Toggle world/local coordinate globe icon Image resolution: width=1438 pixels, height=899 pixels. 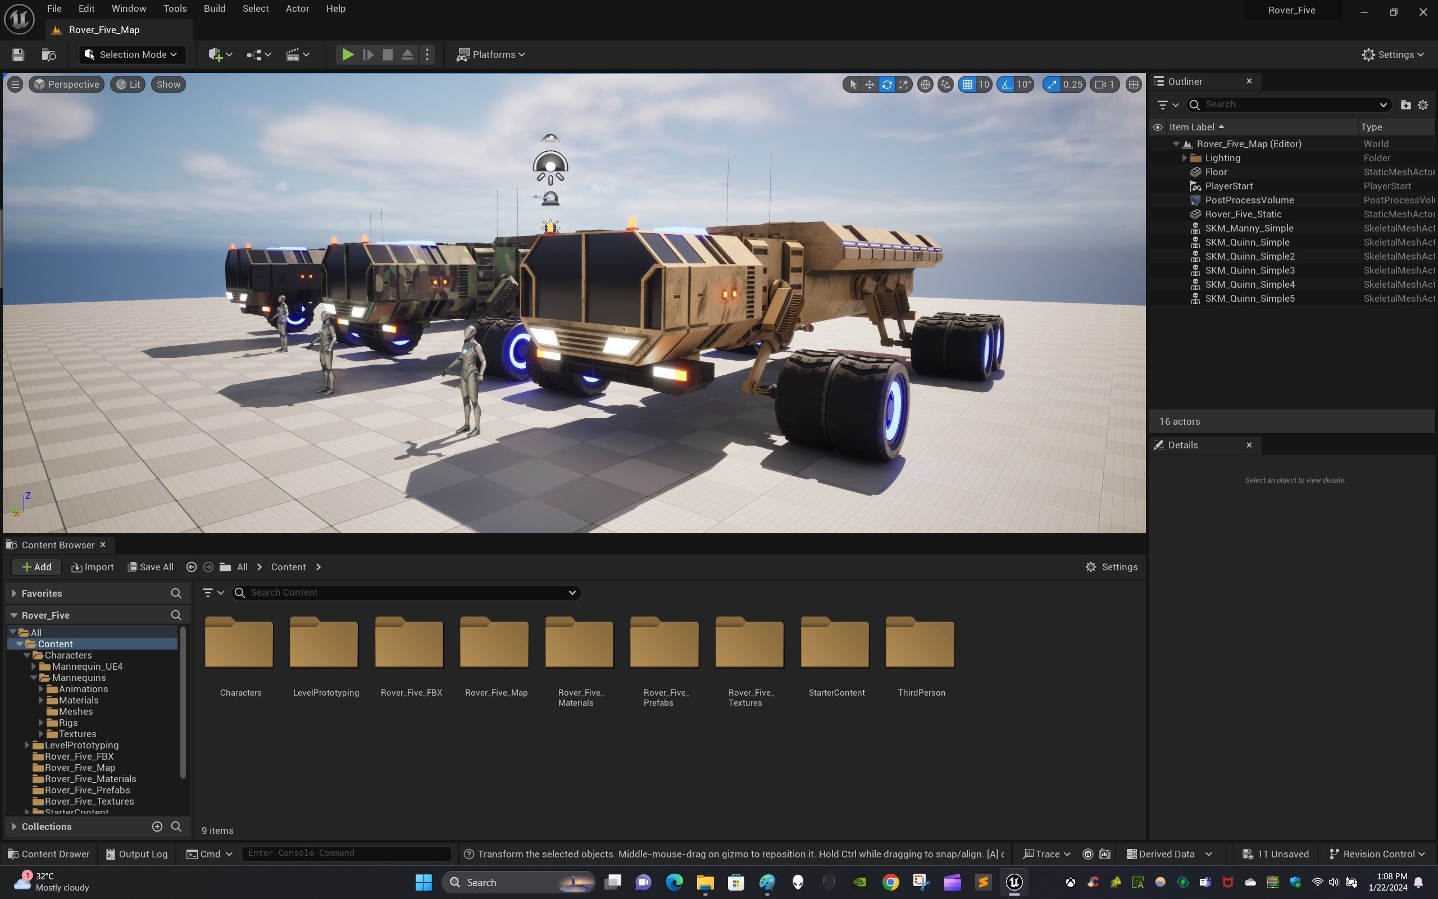click(x=925, y=84)
